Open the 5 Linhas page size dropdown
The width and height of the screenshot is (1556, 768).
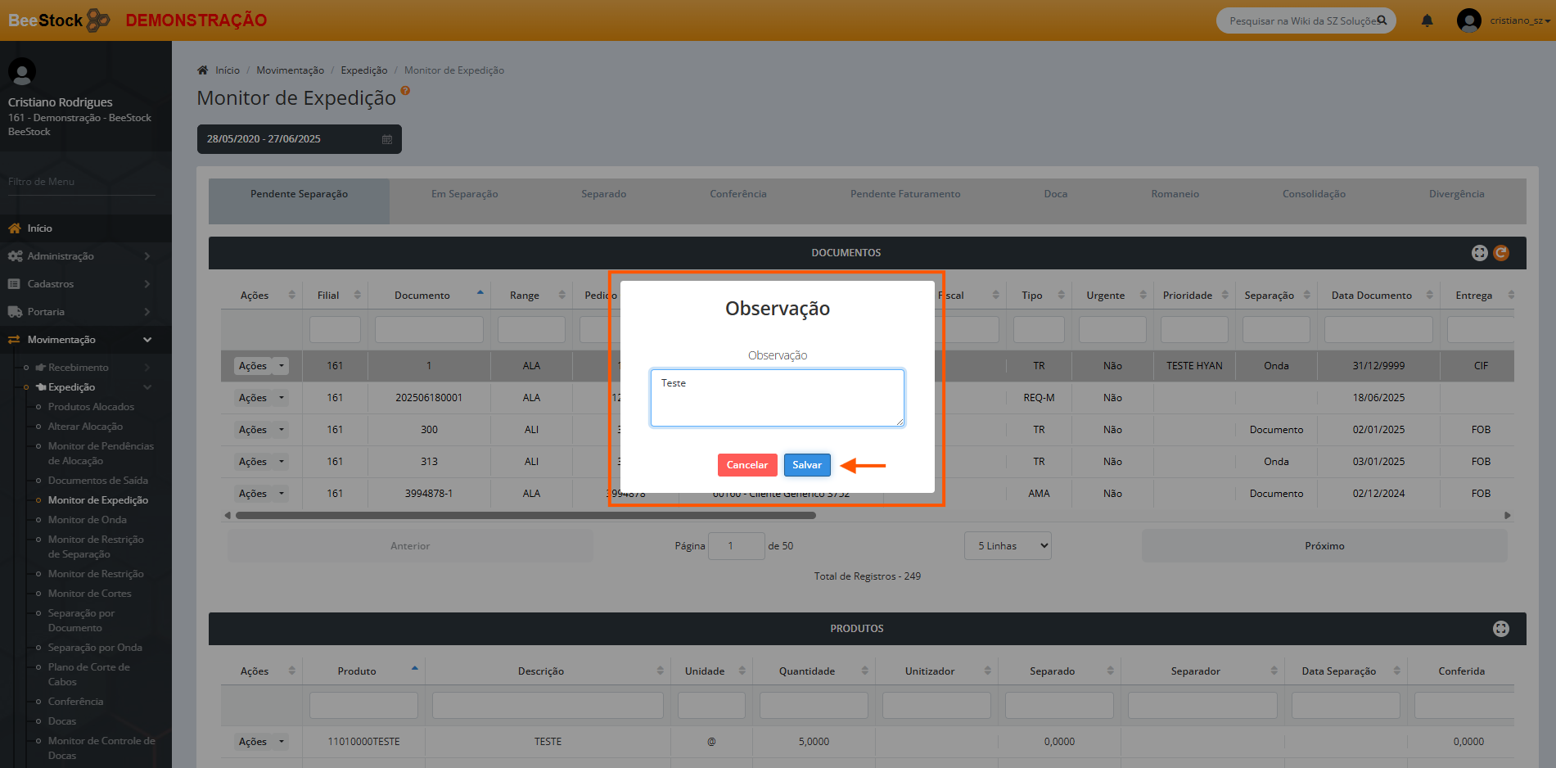point(1007,546)
